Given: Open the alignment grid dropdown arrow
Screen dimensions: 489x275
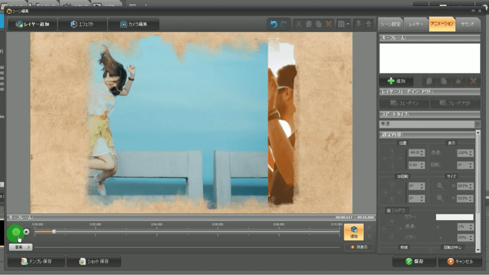Looking at the screenshot, I should pos(348,24).
